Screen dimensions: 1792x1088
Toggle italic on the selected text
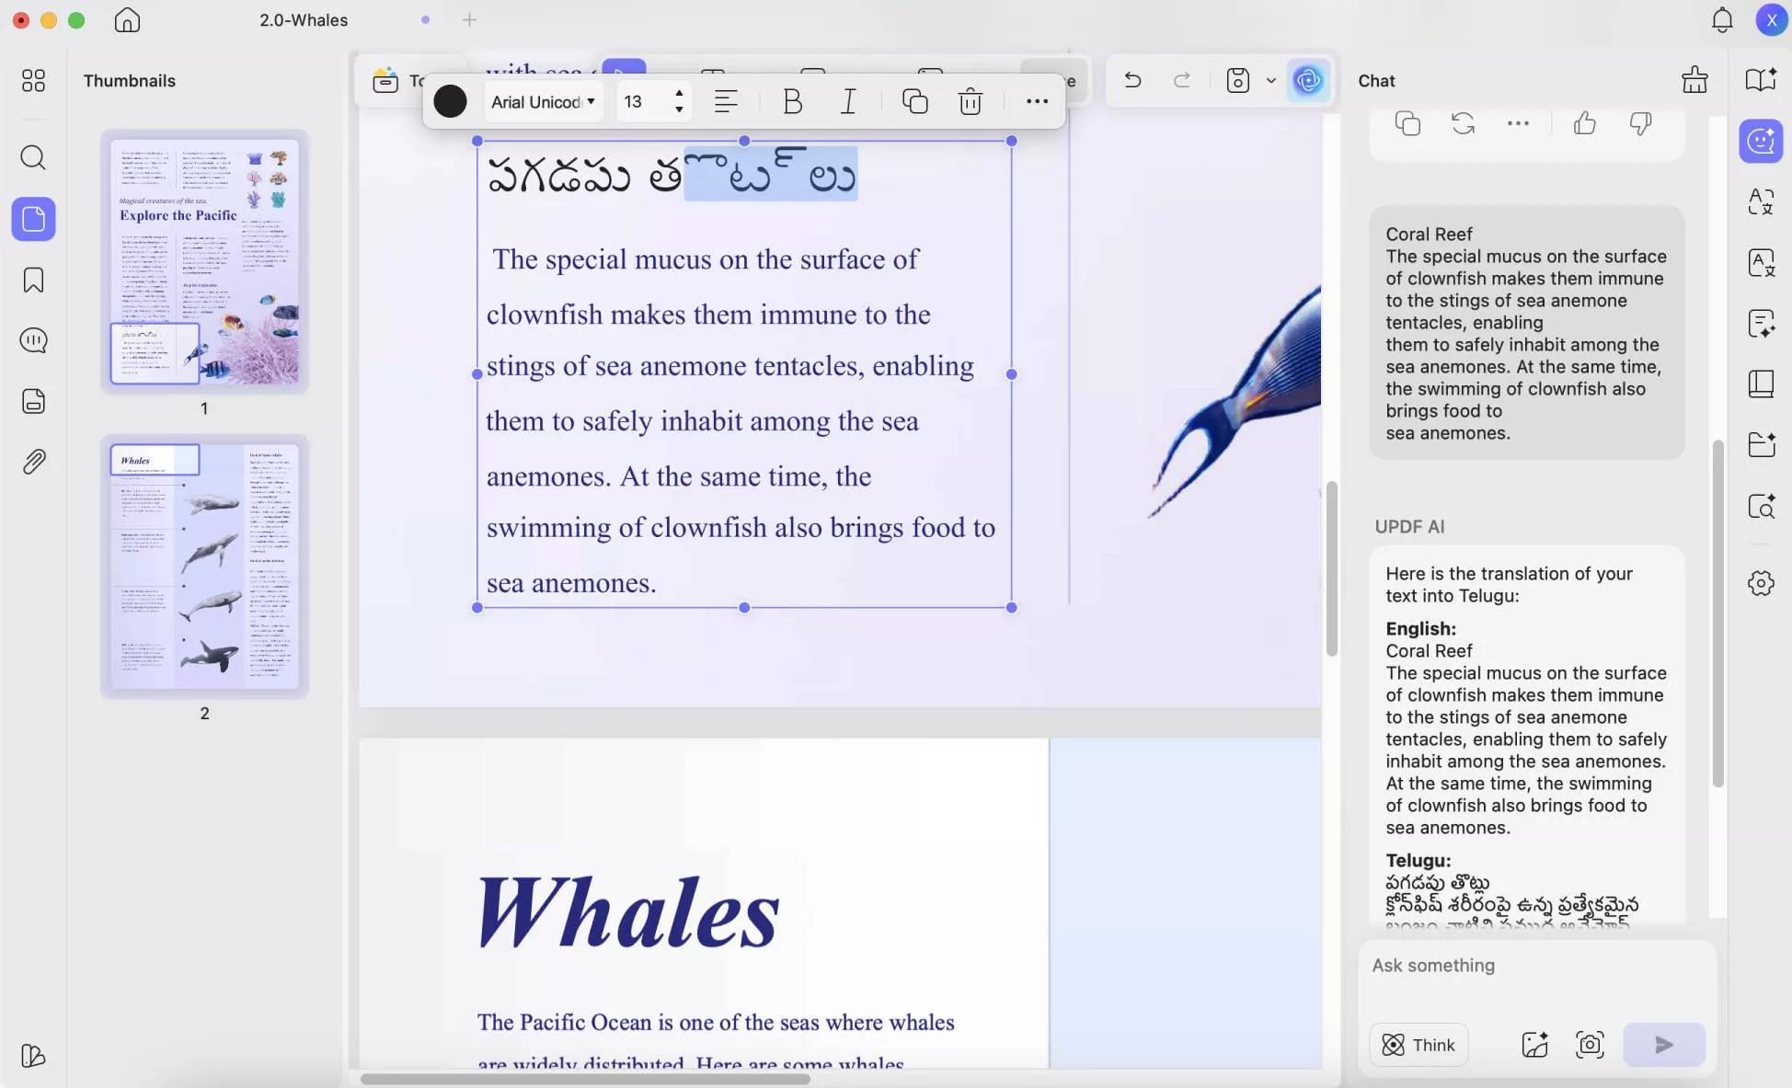click(x=848, y=101)
